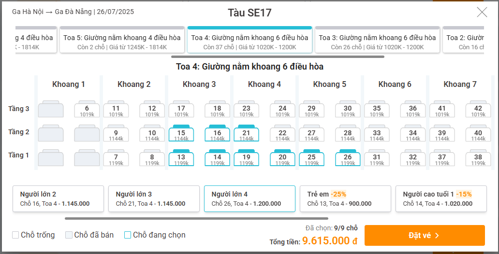The image size is (499, 254).
Task: Pick berth 9 in Khoang 2
Action: point(116,133)
